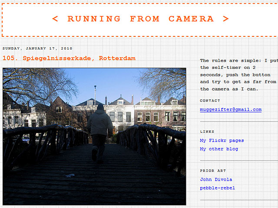Click the muggezifter@gmail.com email link
Image resolution: width=278 pixels, height=208 pixels.
231,110
